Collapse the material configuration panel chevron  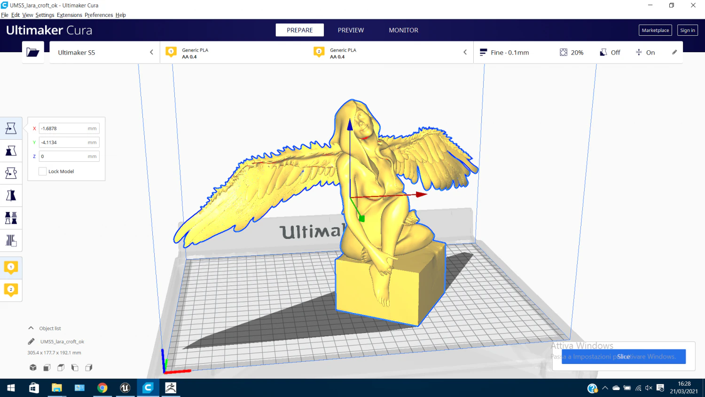pos(465,52)
